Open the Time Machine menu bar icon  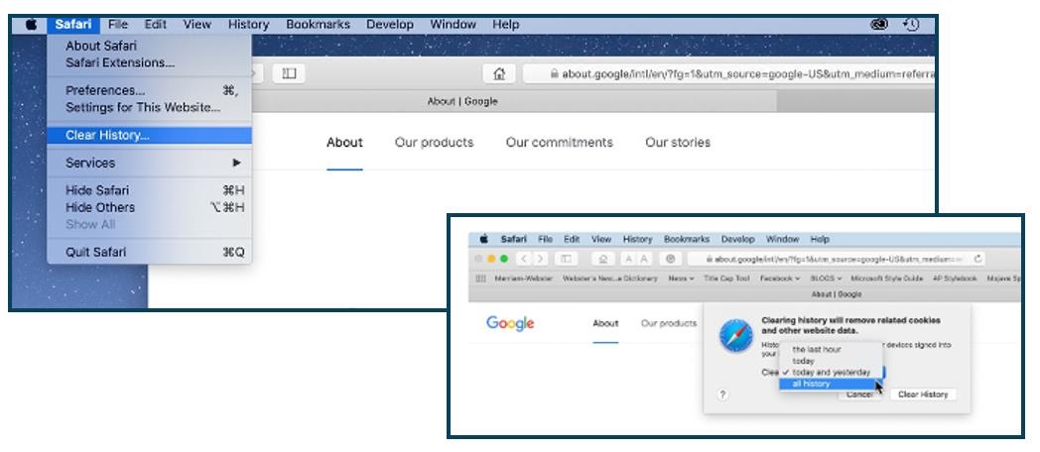[x=911, y=25]
